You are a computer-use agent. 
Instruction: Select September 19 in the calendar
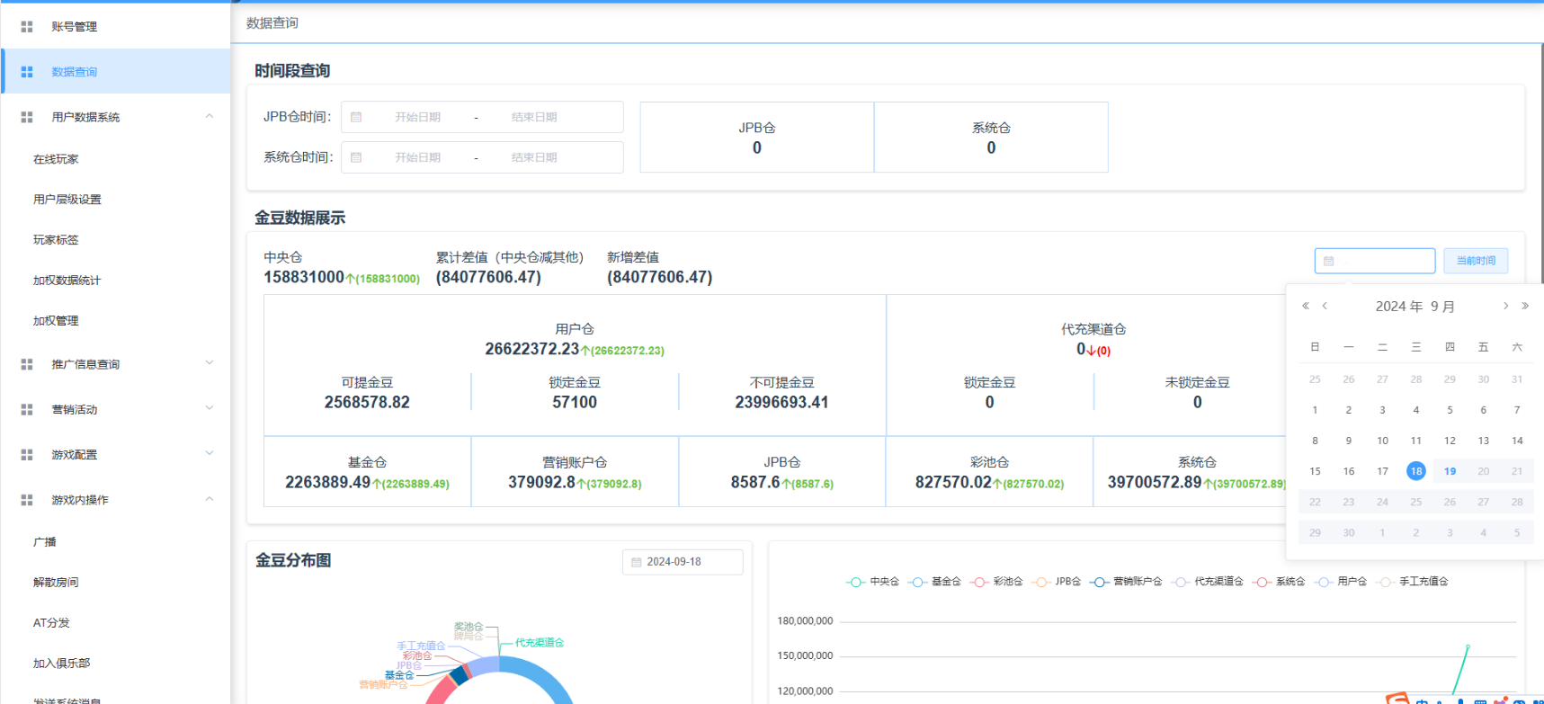[x=1450, y=471]
